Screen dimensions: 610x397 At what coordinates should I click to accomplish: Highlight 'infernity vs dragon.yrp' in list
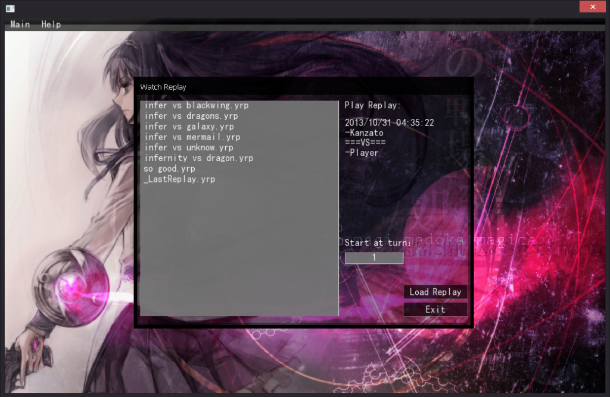(x=198, y=158)
